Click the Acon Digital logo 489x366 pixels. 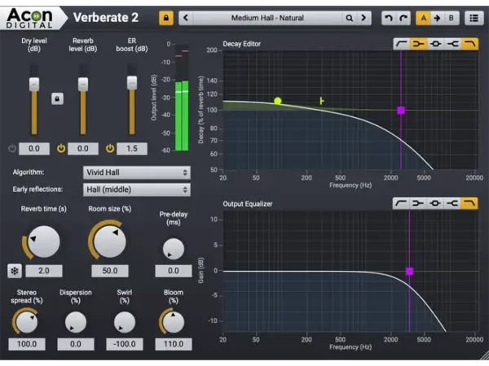(29, 18)
